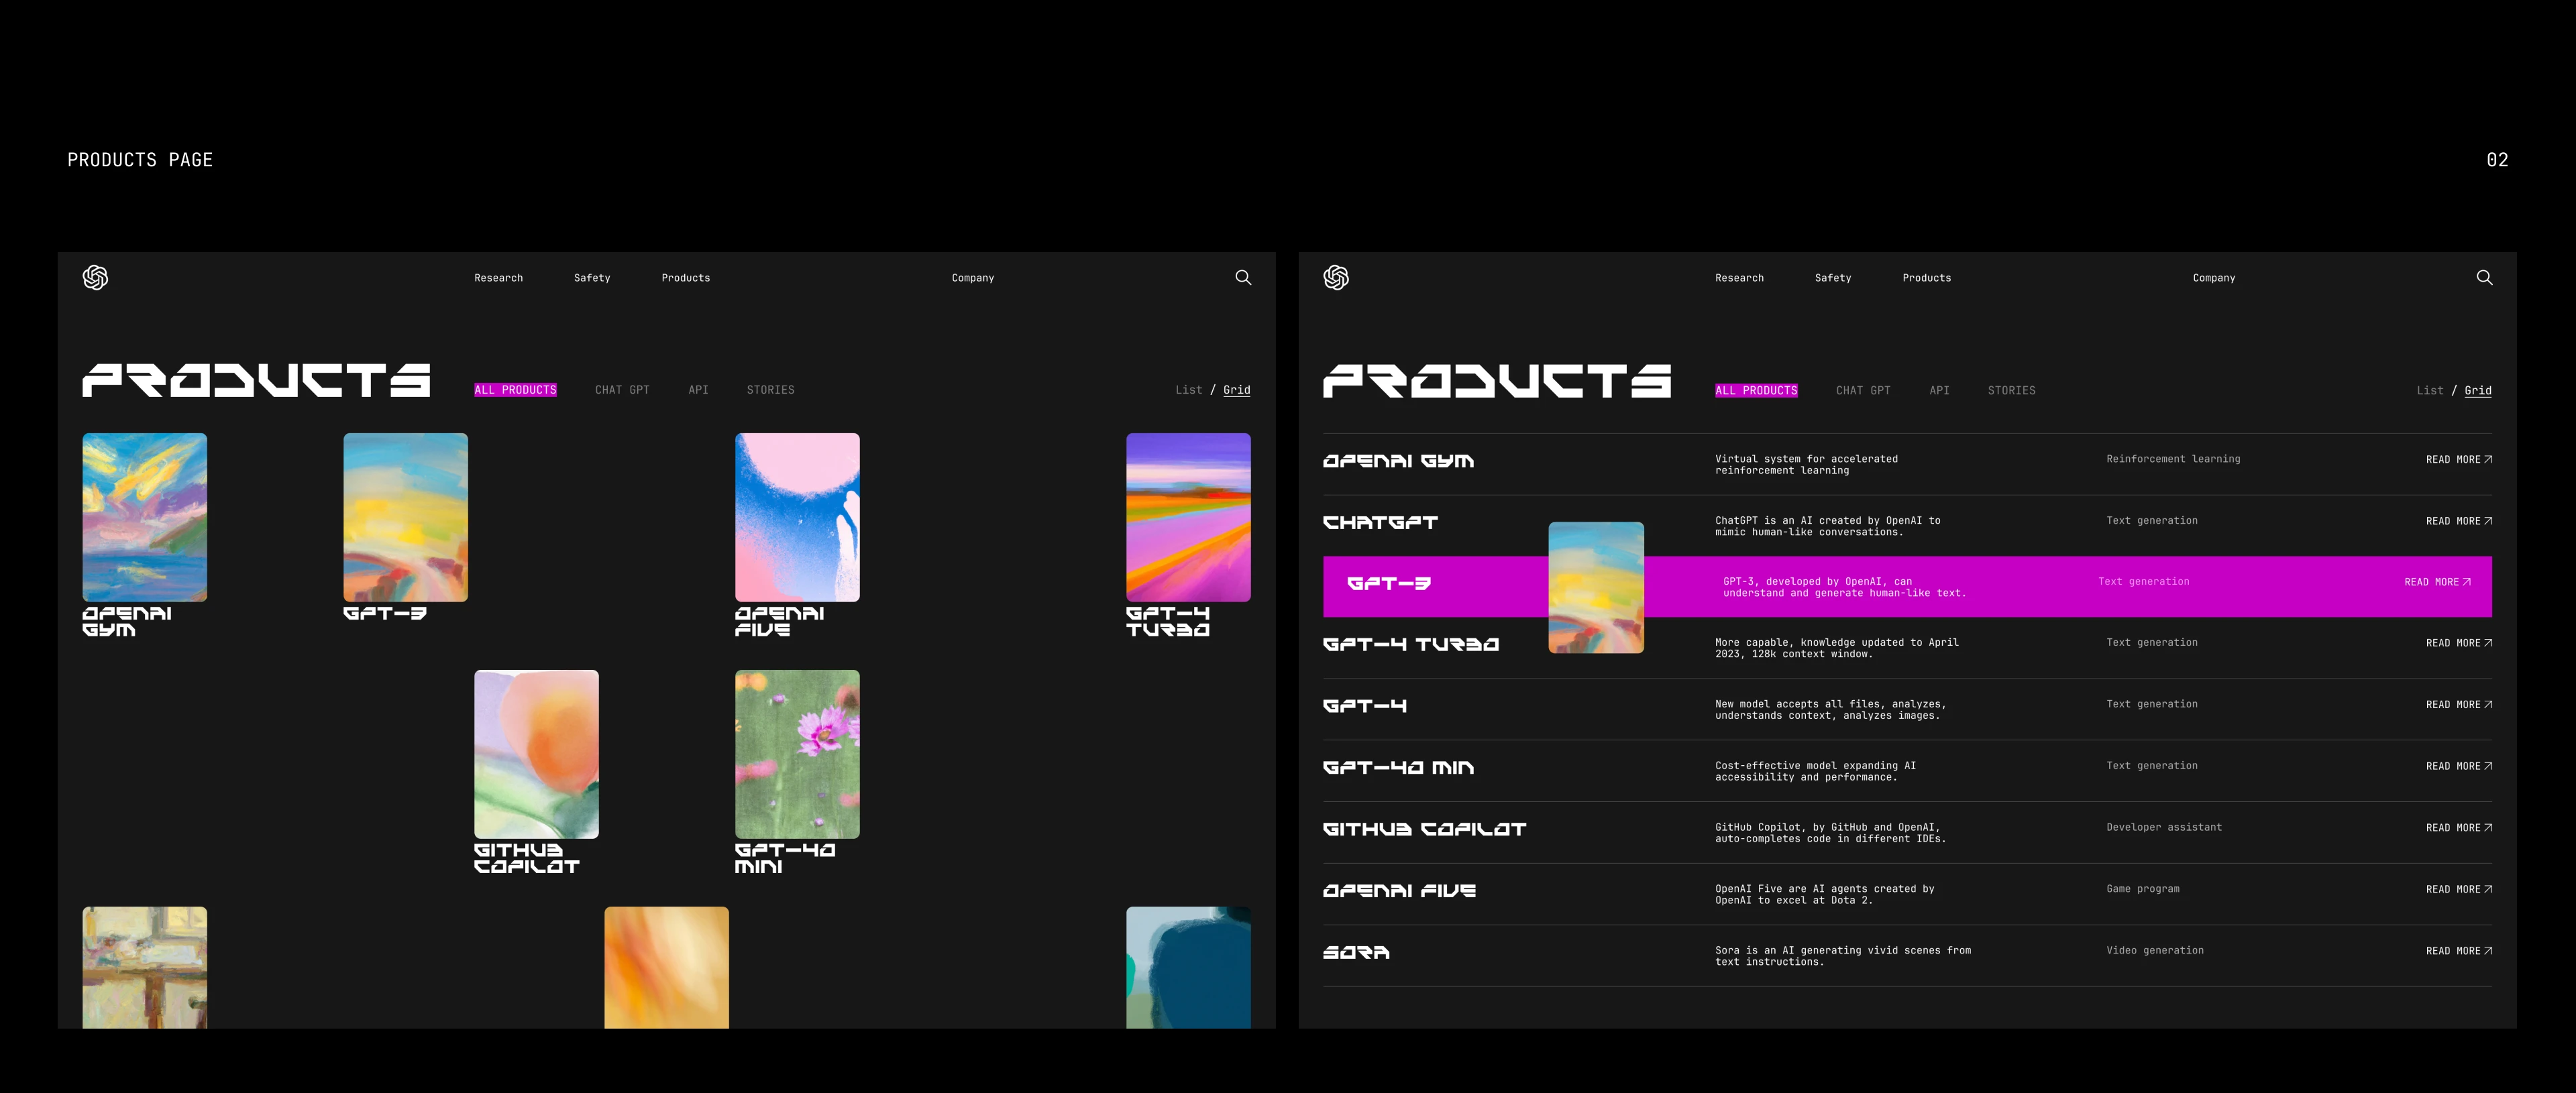Open the OpenAI Gym thumbnail card

145,517
